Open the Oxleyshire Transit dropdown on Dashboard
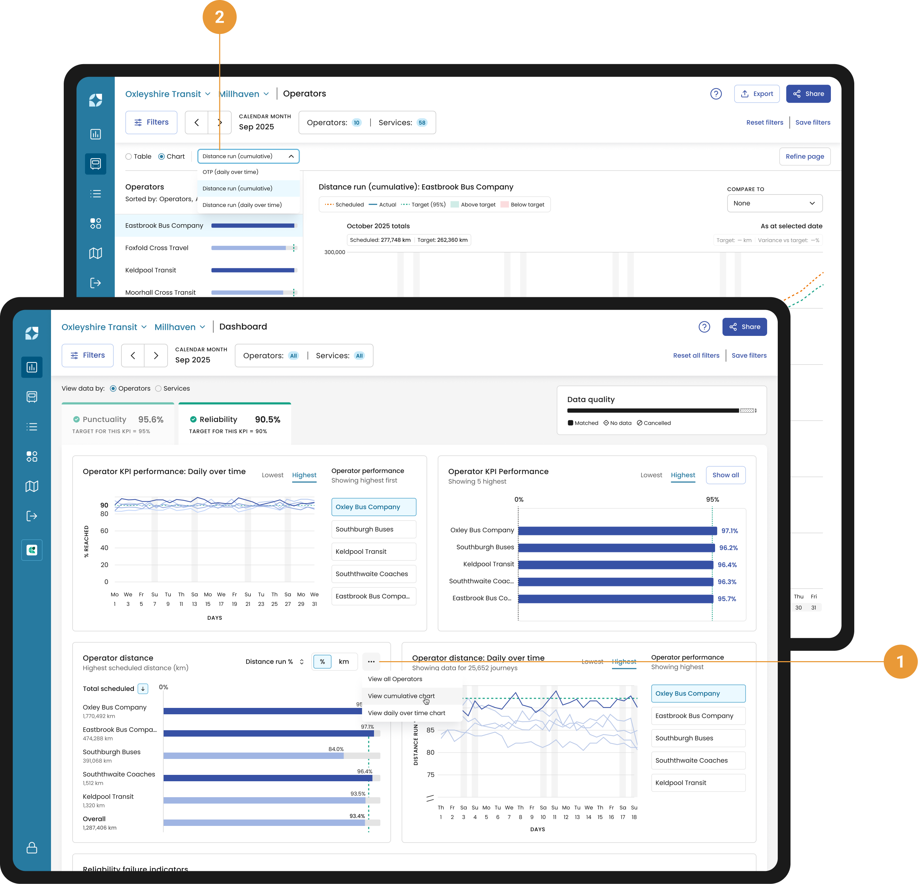 pos(104,327)
